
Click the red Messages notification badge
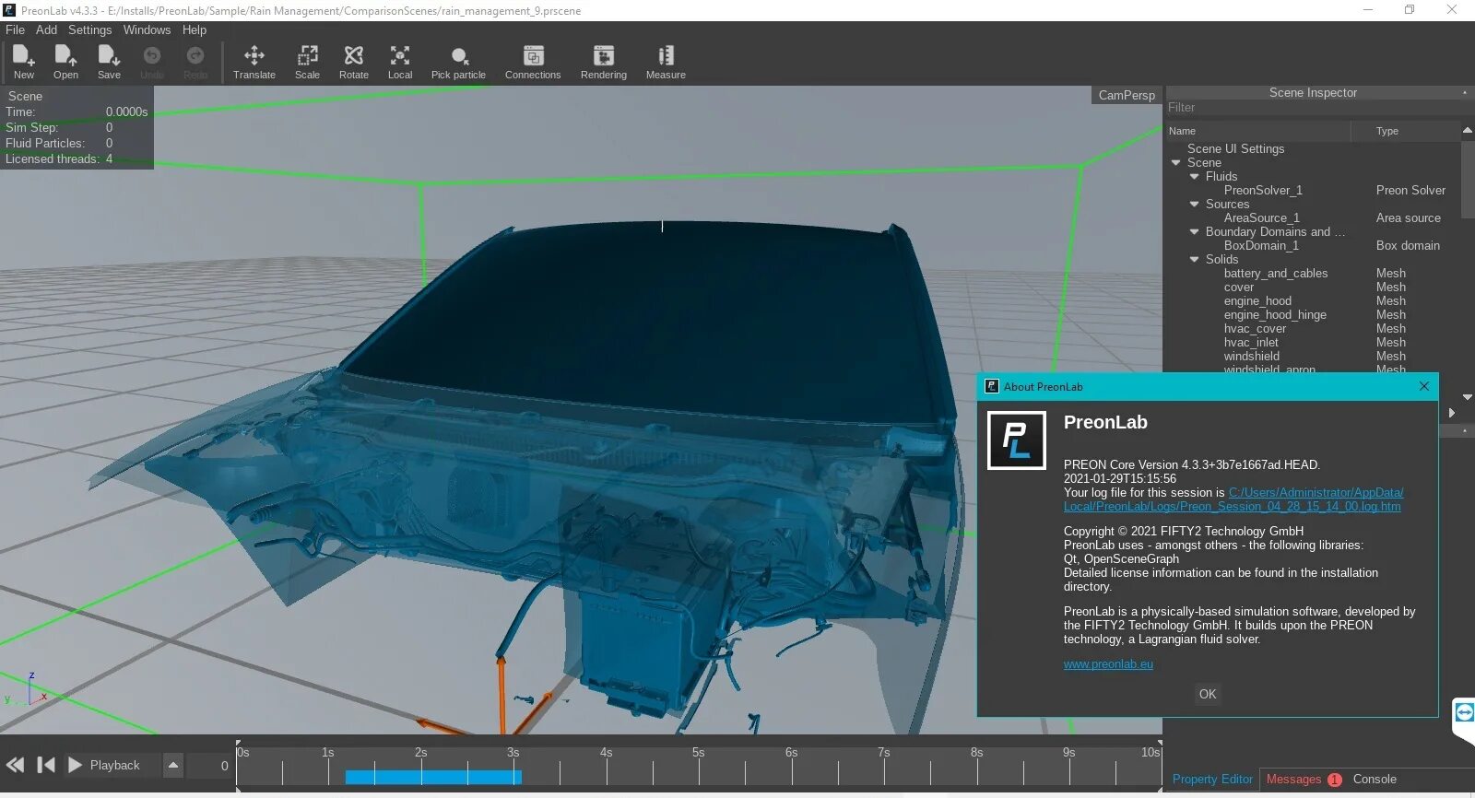tap(1334, 780)
